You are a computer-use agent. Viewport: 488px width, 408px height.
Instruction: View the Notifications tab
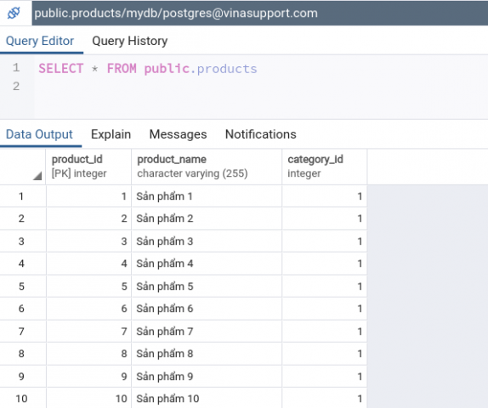tap(261, 134)
